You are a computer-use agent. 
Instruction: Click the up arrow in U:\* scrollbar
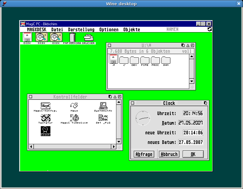pyautogui.click(x=192, y=56)
